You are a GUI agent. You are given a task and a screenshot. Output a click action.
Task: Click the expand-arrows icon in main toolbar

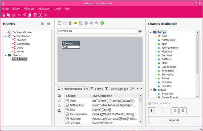click(x=46, y=15)
